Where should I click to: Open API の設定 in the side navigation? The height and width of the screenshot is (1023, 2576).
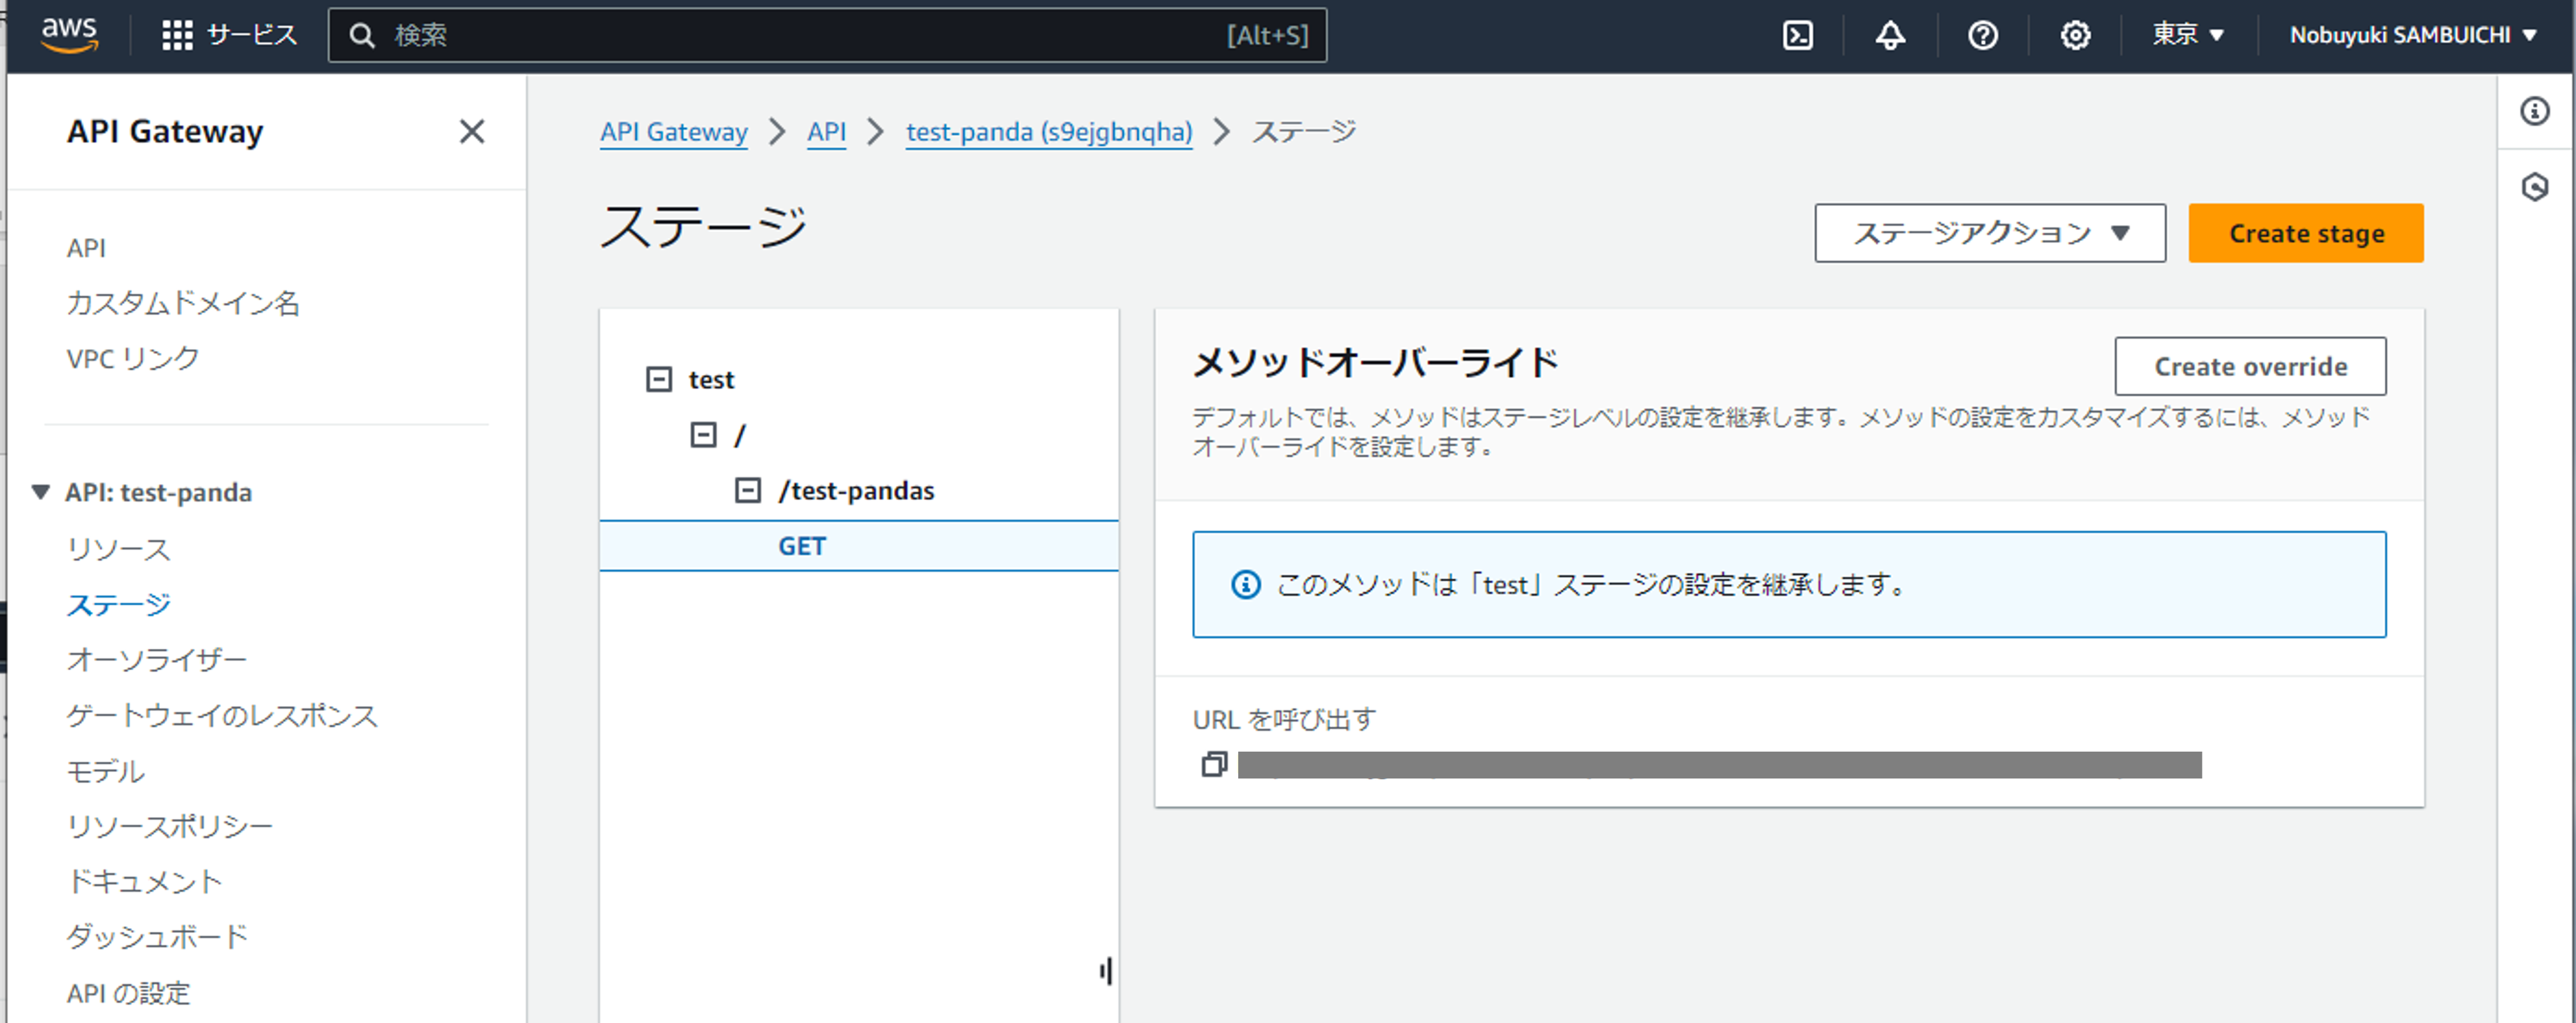pyautogui.click(x=128, y=993)
